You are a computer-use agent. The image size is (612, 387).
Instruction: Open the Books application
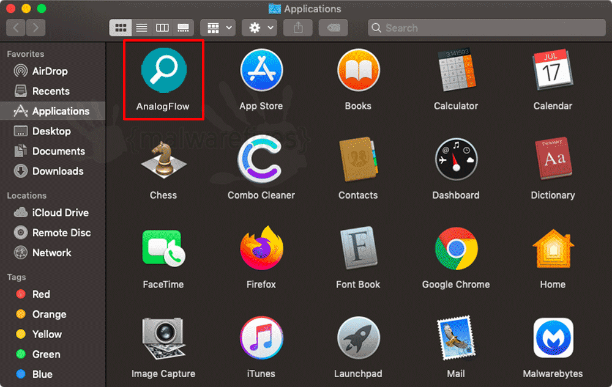point(358,70)
